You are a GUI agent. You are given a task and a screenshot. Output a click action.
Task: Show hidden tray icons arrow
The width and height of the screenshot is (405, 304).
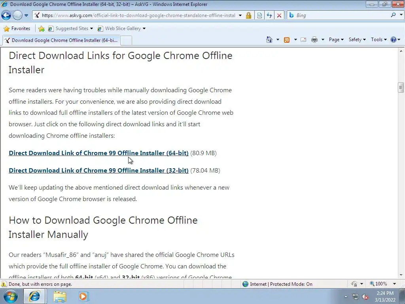(x=346, y=297)
